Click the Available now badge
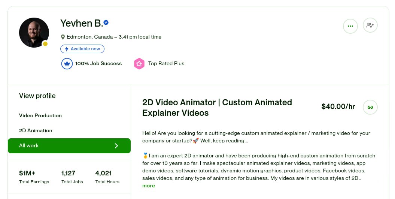Screen dimensions: 395x199 [x=82, y=49]
